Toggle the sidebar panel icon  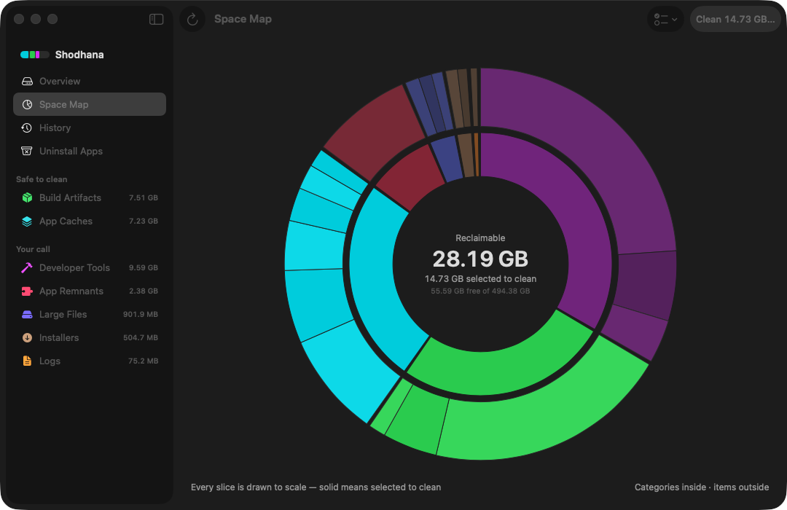point(156,19)
